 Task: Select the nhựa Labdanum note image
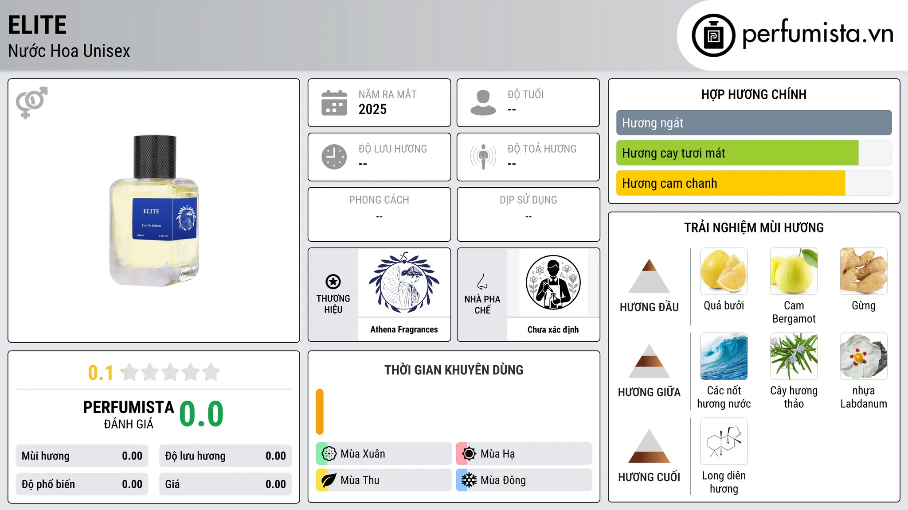pyautogui.click(x=864, y=356)
